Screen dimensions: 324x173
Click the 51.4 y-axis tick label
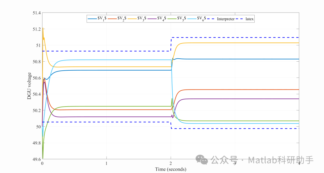coord(37,13)
